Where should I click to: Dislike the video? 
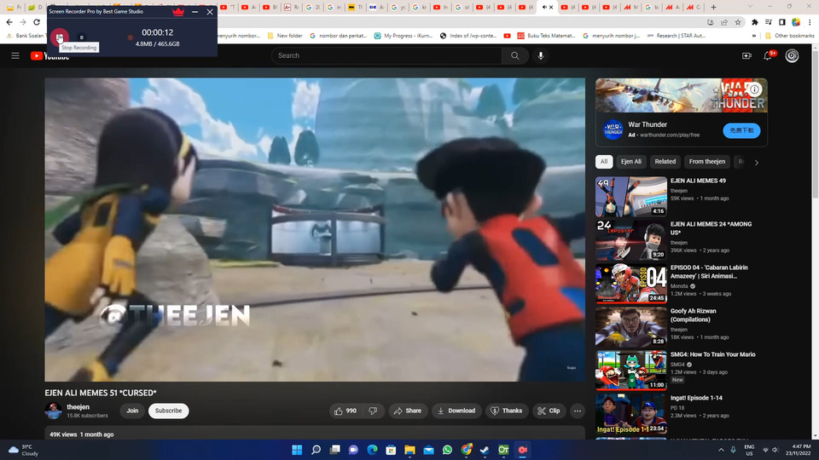coord(373,411)
